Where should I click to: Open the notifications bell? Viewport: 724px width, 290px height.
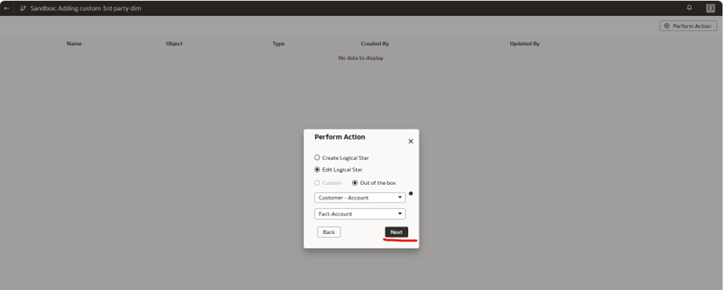690,8
